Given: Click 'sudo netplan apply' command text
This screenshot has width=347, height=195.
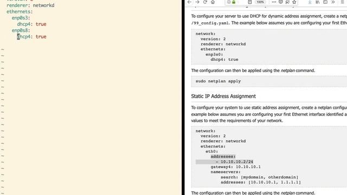Looking at the screenshot, I should pos(218,81).
